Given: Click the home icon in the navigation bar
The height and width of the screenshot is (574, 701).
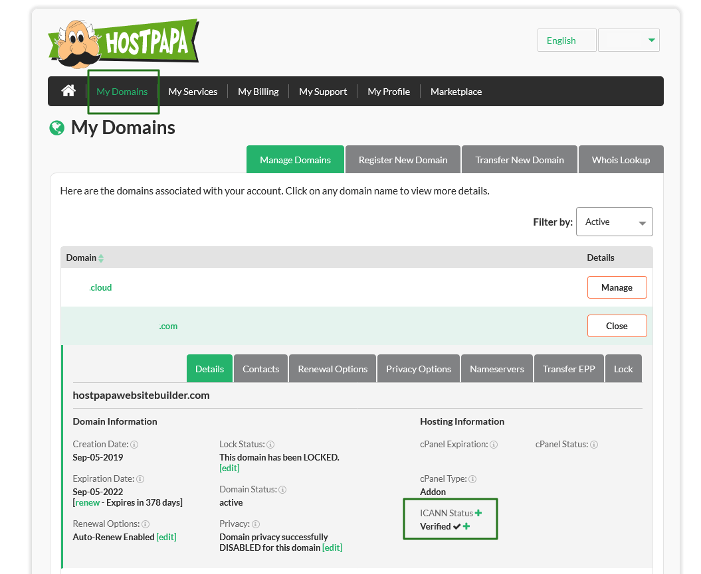Looking at the screenshot, I should [x=68, y=91].
